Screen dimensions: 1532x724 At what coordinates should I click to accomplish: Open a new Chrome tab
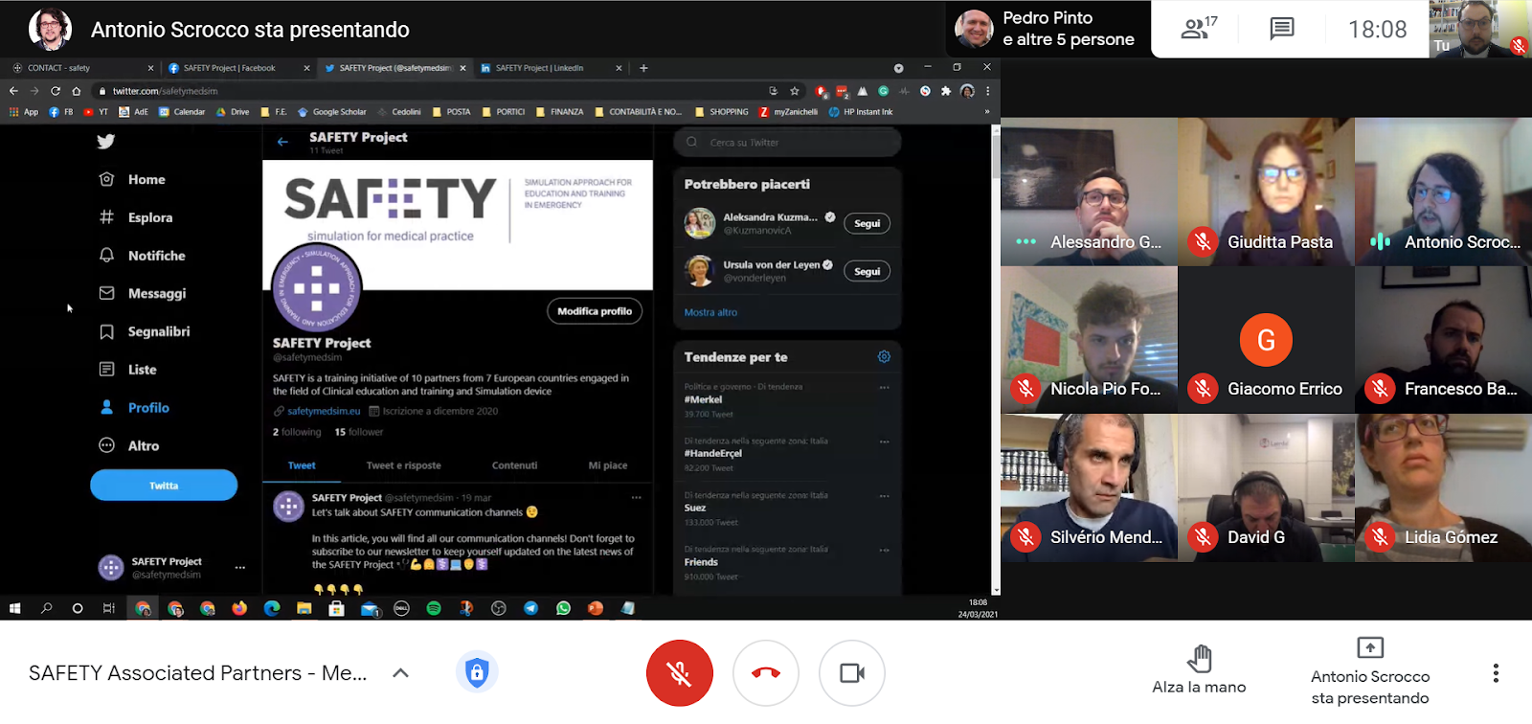pos(643,68)
